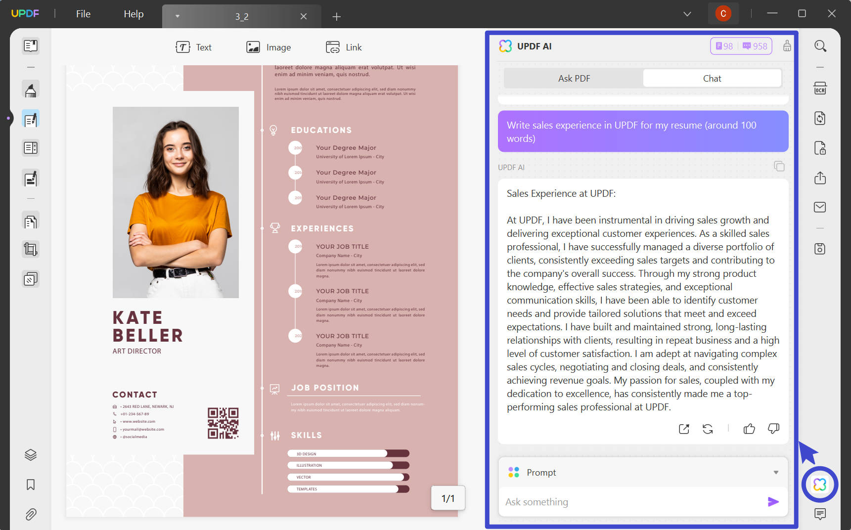
Task: Copy the UPDF AI response
Action: pyautogui.click(x=780, y=167)
